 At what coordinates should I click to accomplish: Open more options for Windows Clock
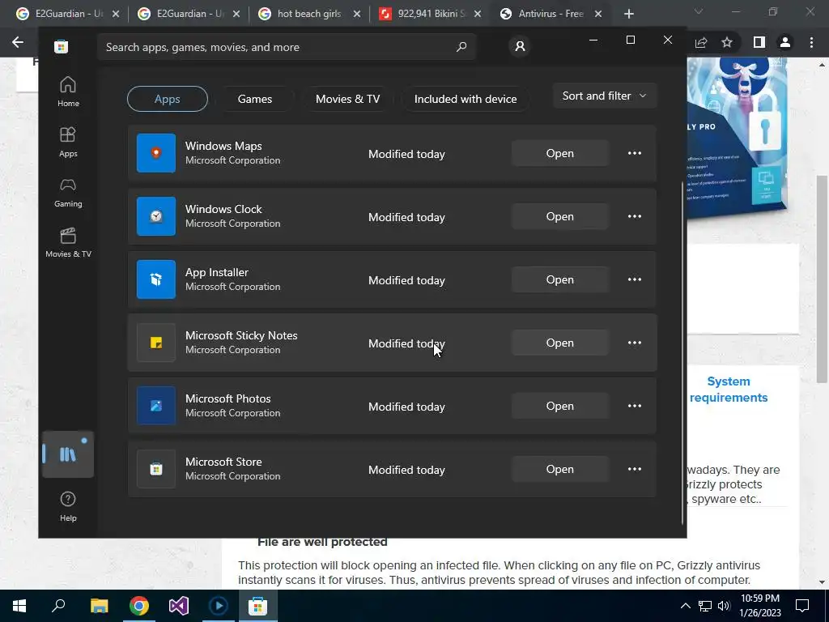coord(635,216)
